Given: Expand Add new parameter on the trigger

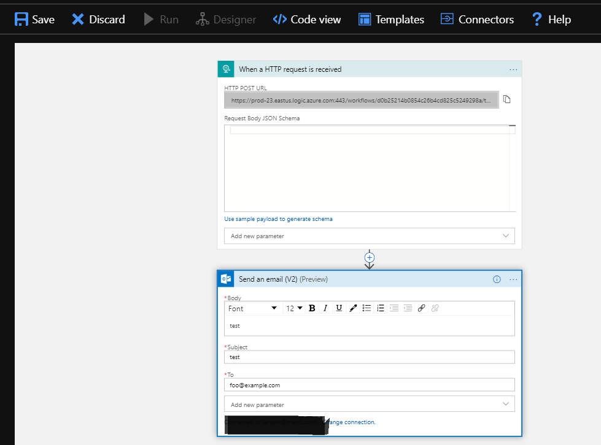Looking at the screenshot, I should [x=370, y=236].
